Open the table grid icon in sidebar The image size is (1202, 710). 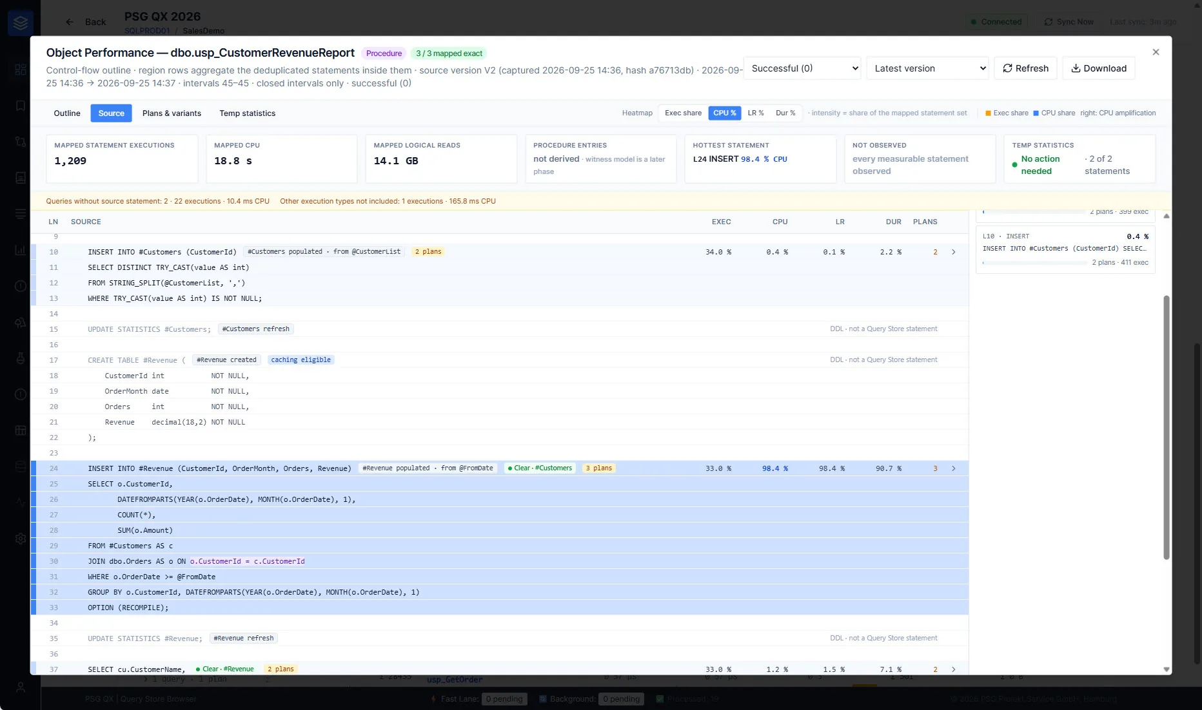pyautogui.click(x=21, y=430)
